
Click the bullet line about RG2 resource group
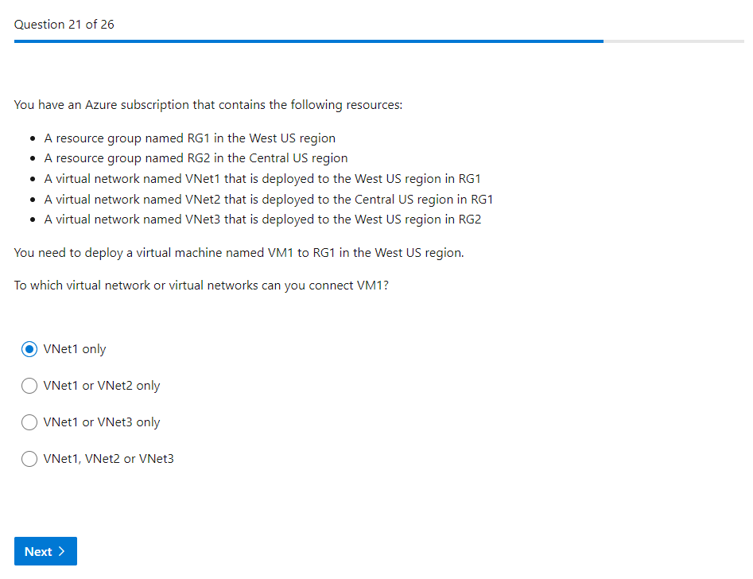point(196,158)
